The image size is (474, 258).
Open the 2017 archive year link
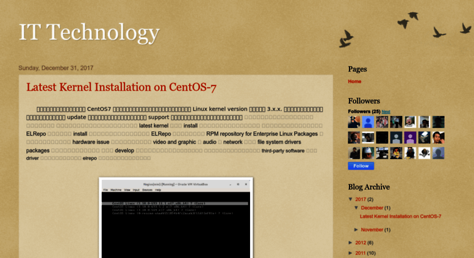(x=361, y=199)
